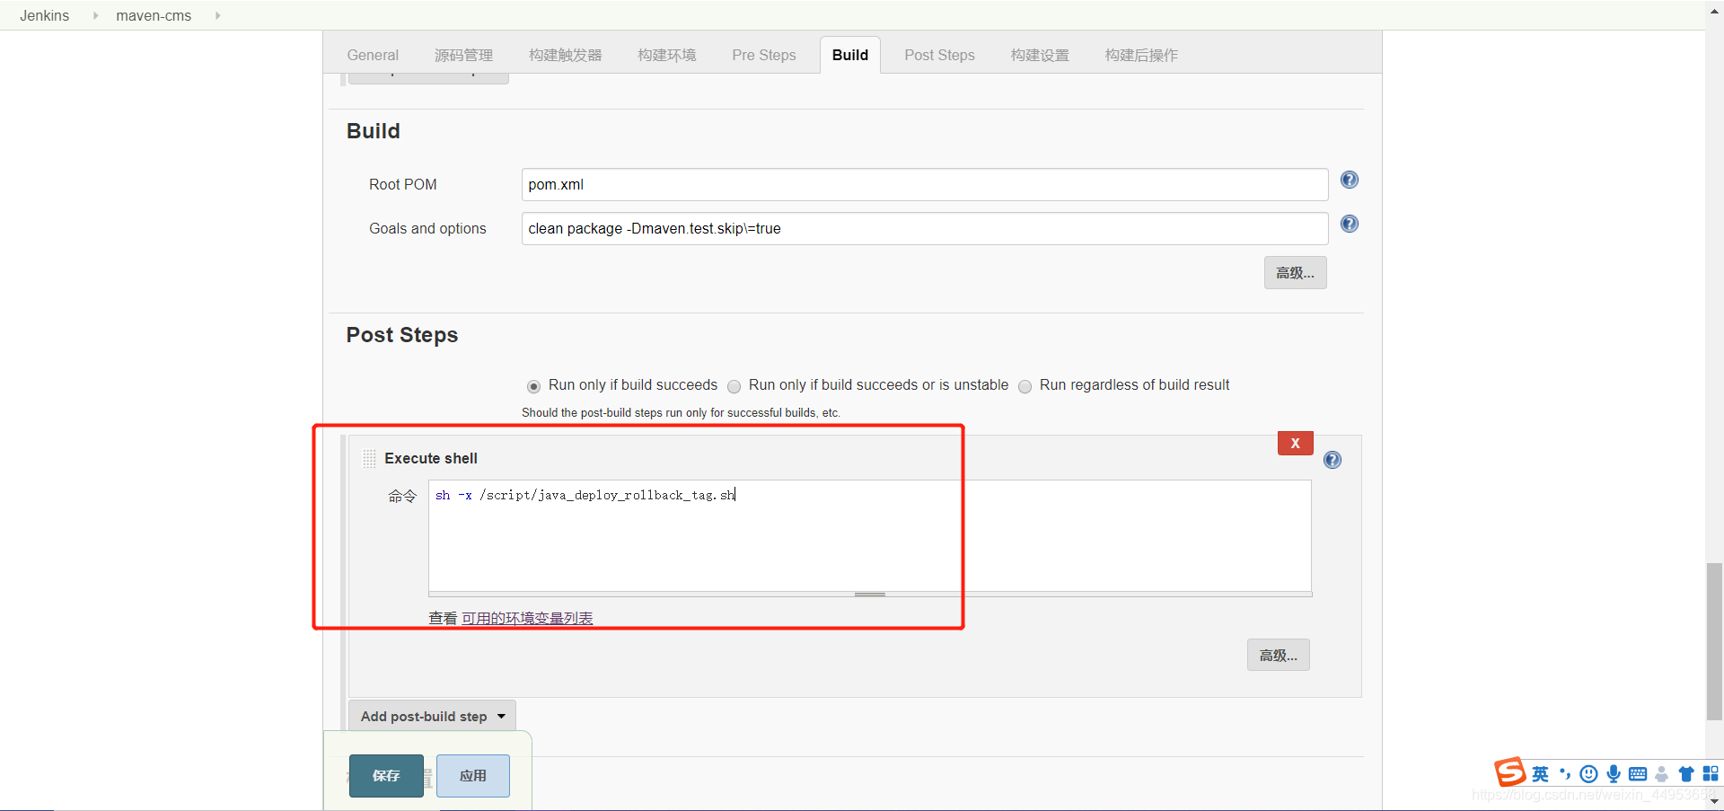Switch to 源码管理 tab
Image resolution: width=1724 pixels, height=811 pixels.
pos(463,55)
